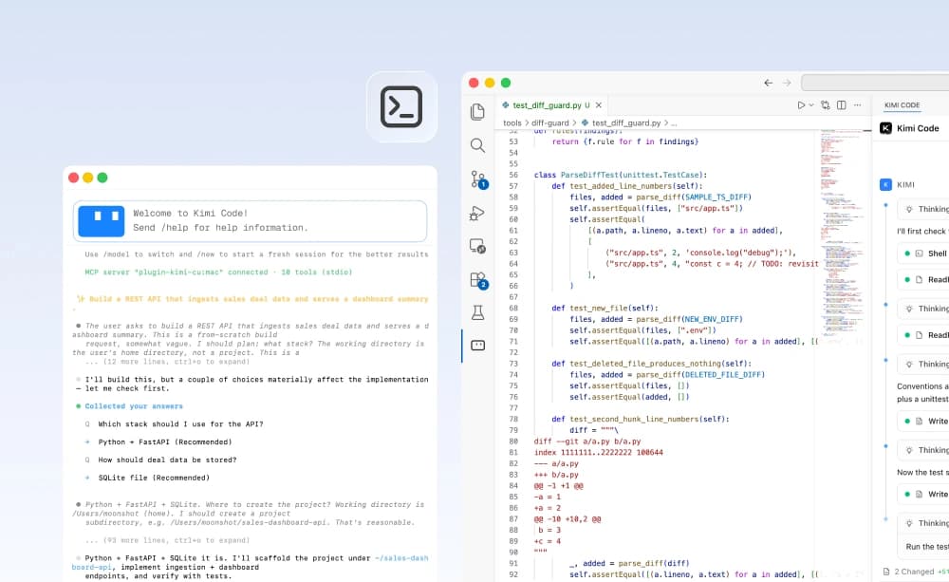The image size is (949, 582).
Task: Select the KIMI CODE panel tab
Action: click(902, 105)
